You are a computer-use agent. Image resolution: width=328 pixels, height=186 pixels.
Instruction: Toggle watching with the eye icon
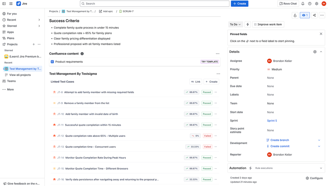305,15
